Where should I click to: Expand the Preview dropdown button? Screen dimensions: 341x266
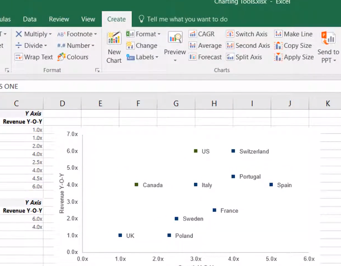(175, 60)
